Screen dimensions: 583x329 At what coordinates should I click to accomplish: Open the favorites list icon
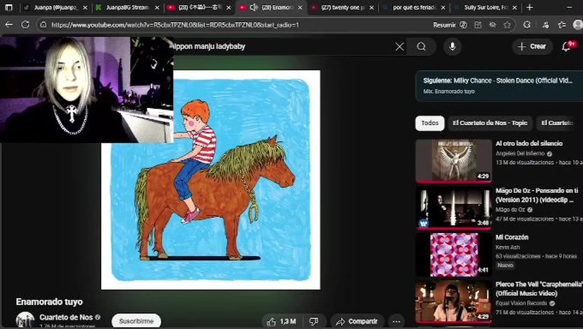pos(562,25)
